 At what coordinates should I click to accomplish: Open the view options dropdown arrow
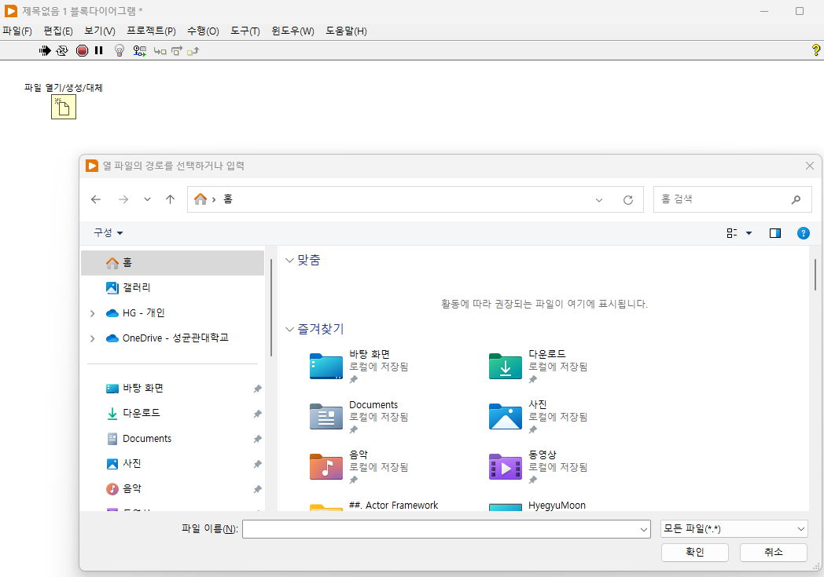coord(749,233)
